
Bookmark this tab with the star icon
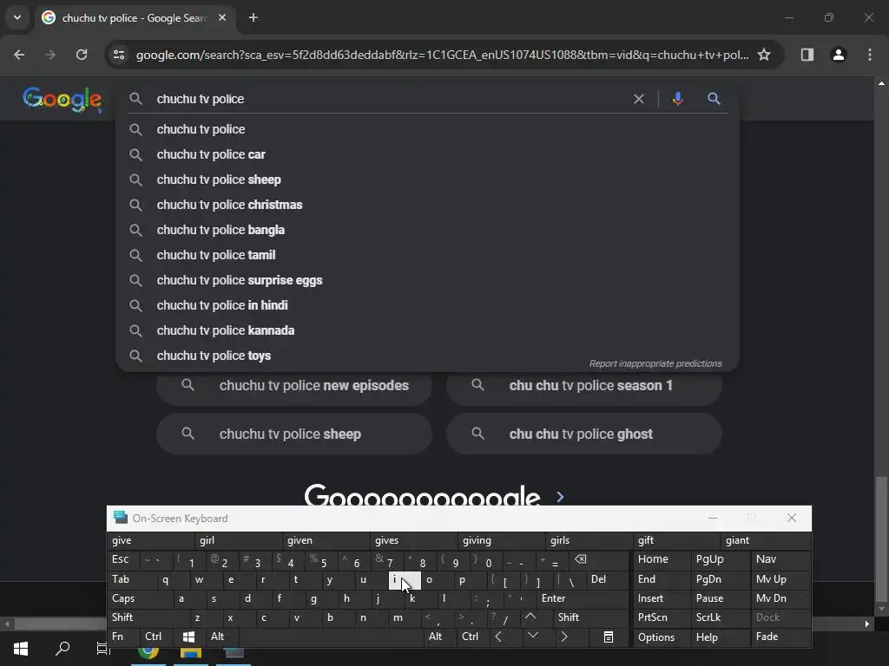point(764,55)
